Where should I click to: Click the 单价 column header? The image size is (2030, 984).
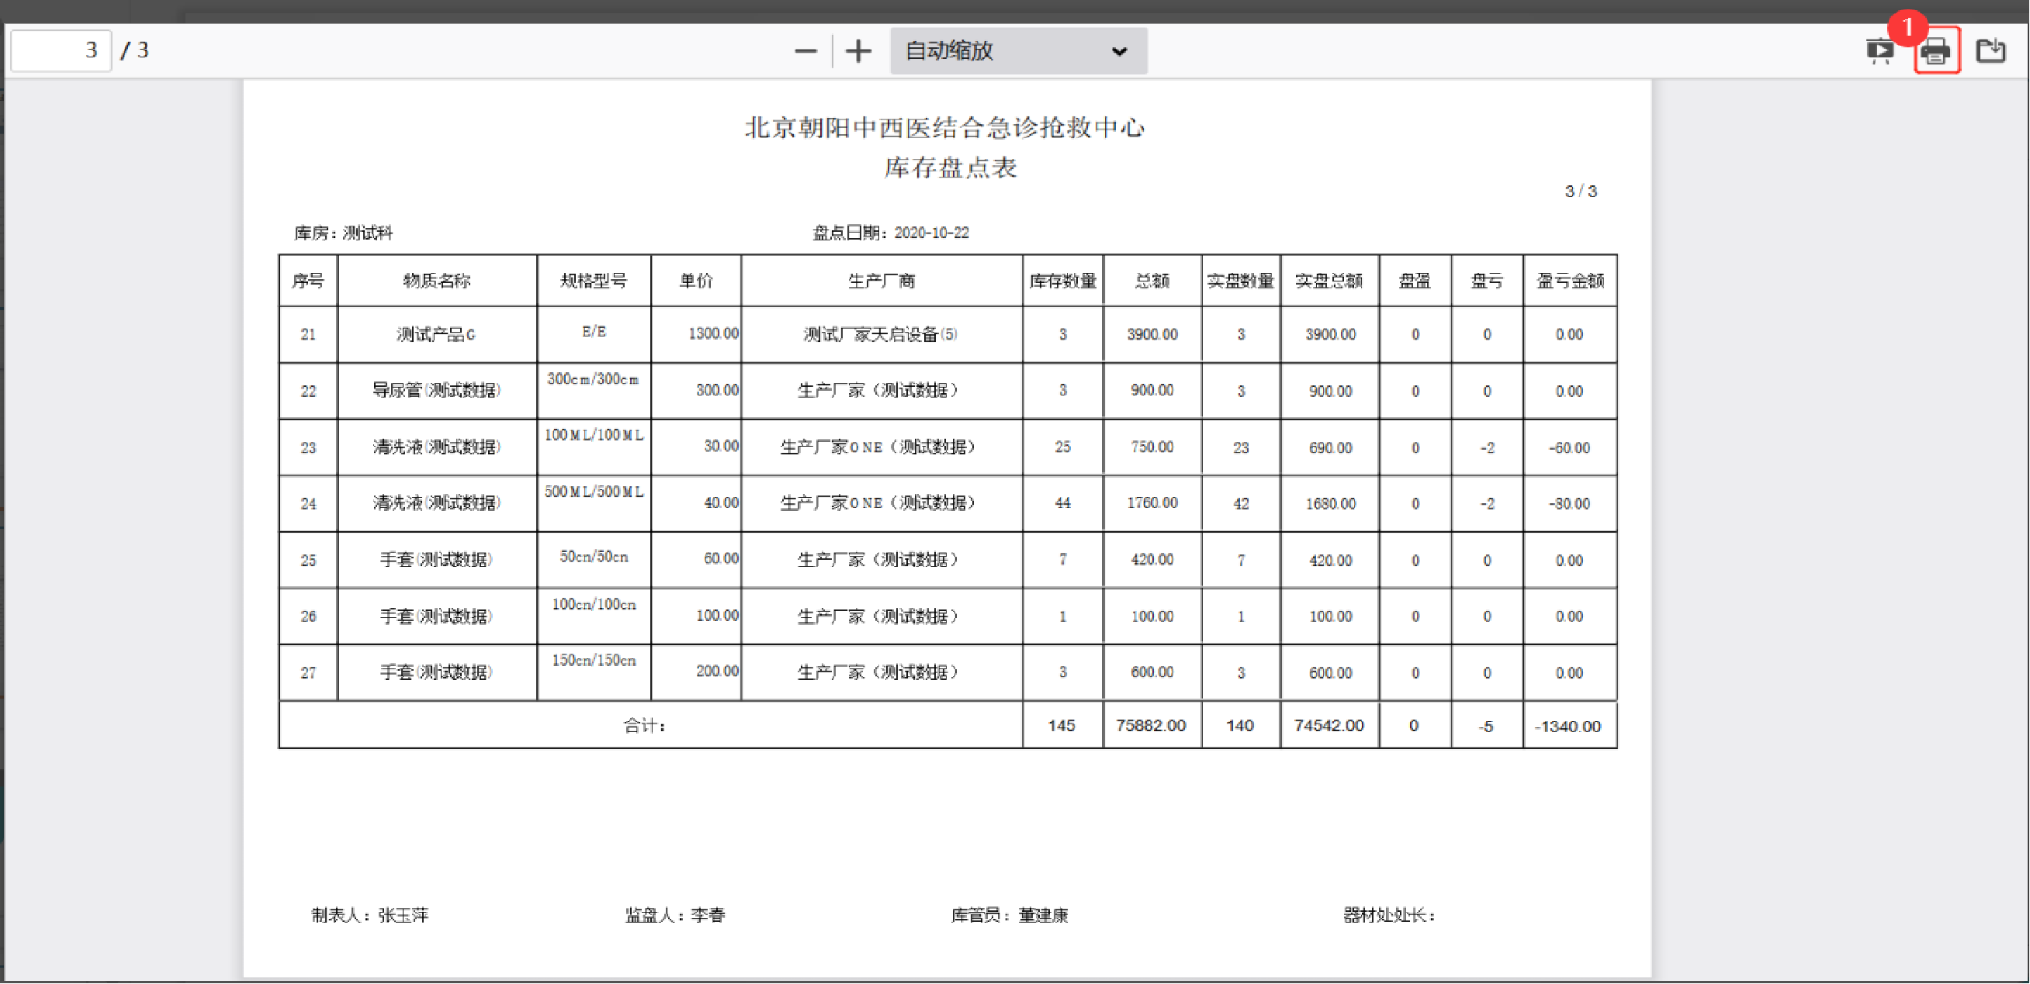pyautogui.click(x=696, y=281)
